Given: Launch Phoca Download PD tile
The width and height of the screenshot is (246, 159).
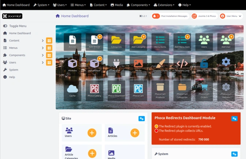Looking at the screenshot, I should [116, 91].
